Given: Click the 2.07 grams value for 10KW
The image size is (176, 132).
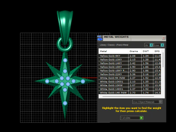Looking at the screenshot, I should tap(132, 85).
